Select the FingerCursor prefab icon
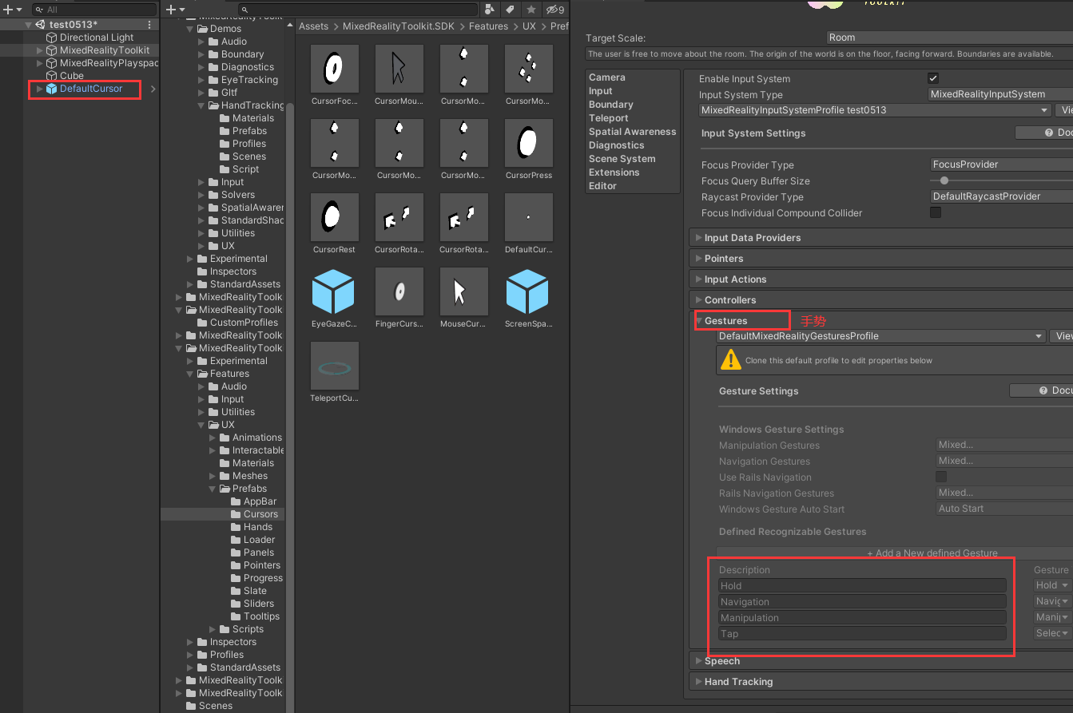The height and width of the screenshot is (713, 1073). point(399,291)
